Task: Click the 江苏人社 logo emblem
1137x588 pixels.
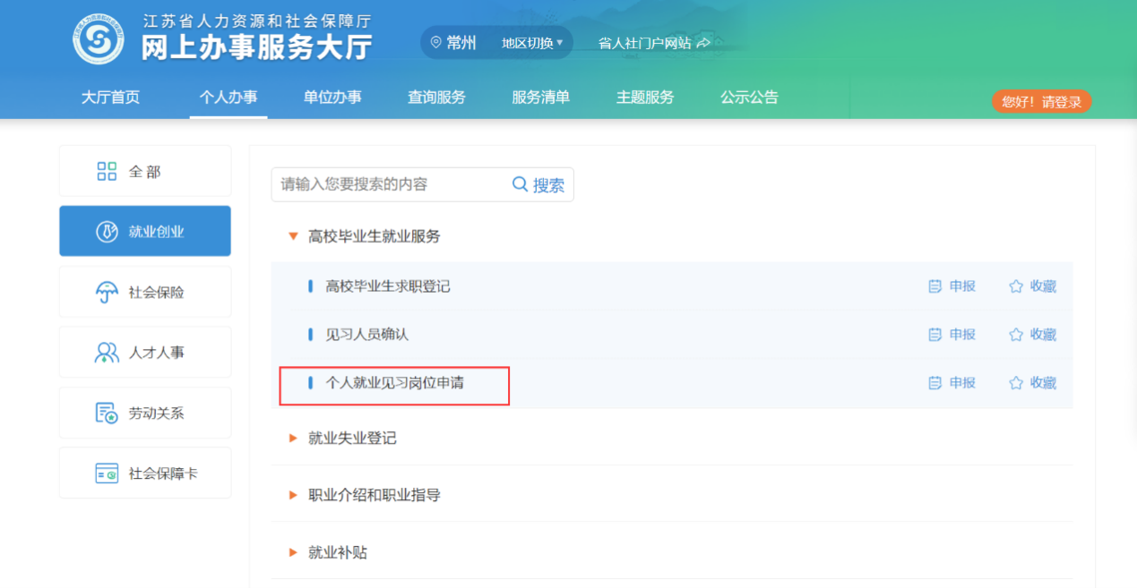Action: pyautogui.click(x=99, y=38)
